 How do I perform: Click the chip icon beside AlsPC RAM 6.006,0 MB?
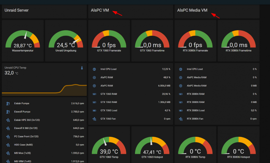94,86
